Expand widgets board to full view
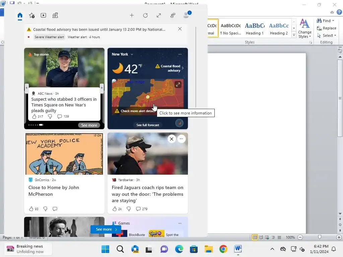343x257 pixels. 159,15
